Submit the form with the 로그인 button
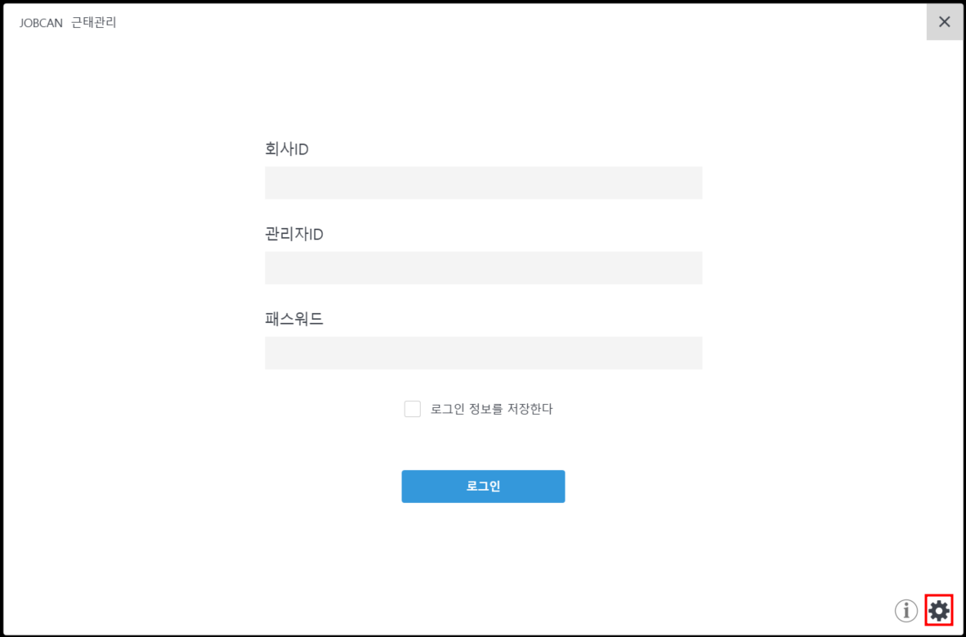 [483, 487]
